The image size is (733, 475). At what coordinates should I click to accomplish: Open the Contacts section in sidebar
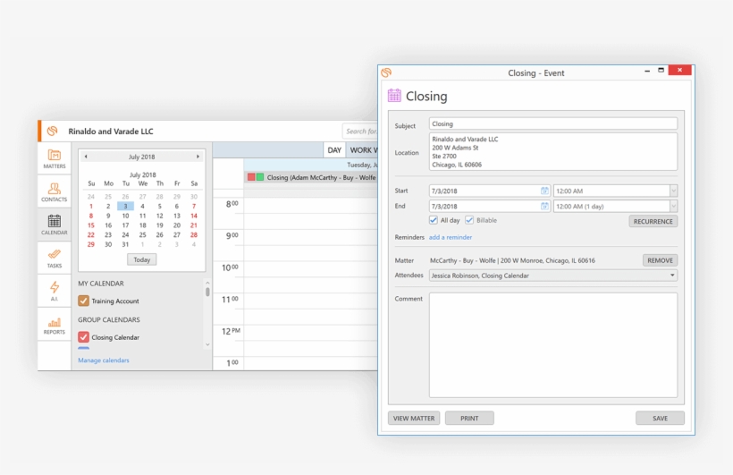tap(55, 191)
